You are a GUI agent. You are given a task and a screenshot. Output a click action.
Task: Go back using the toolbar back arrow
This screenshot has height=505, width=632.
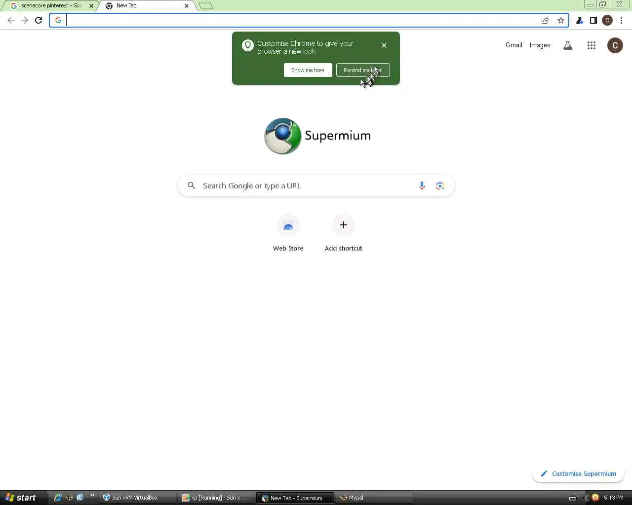point(11,20)
